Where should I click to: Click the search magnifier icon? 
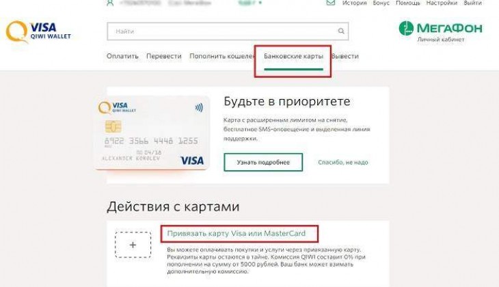click(x=341, y=31)
